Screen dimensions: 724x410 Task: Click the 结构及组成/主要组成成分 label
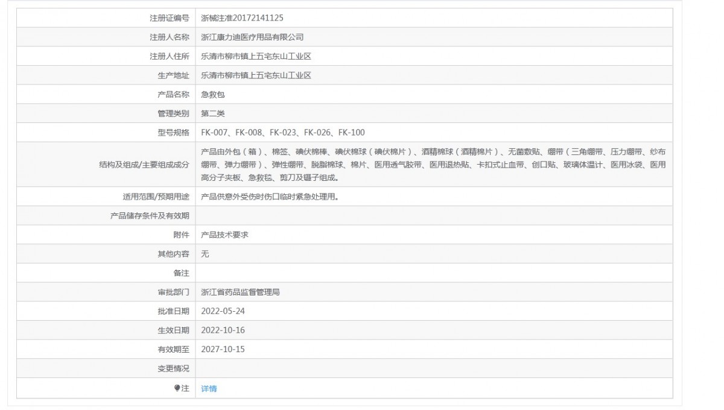[144, 165]
